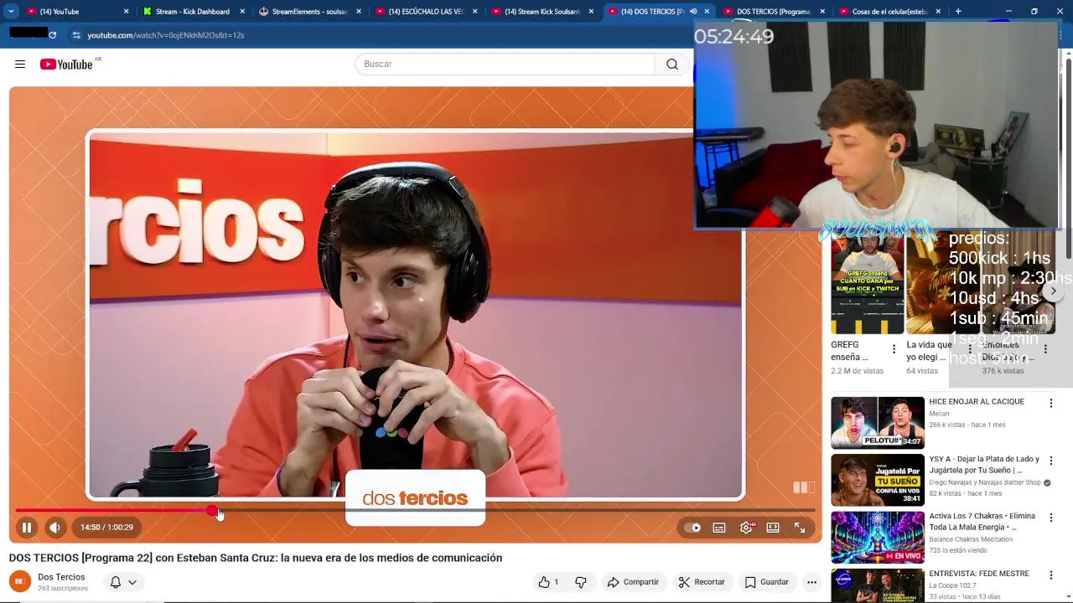Click the Compartir share button
This screenshot has height=603, width=1073.
coord(633,582)
